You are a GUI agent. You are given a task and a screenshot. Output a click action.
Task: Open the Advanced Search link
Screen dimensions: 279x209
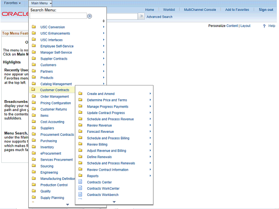160,17
